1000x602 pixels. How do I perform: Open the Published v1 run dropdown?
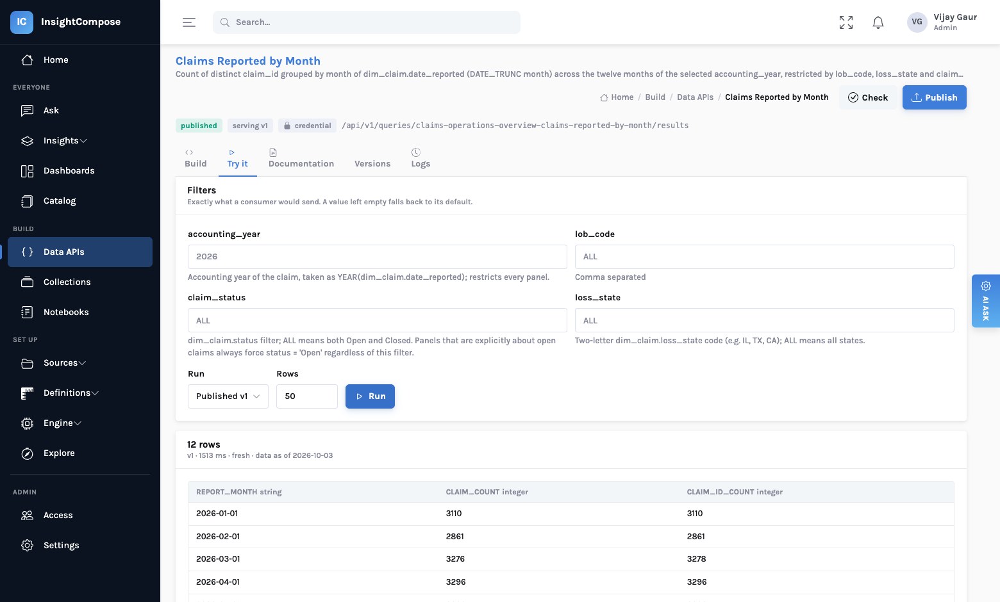pyautogui.click(x=228, y=396)
